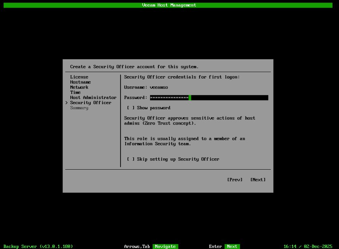Navigate to the Network setup step
The image size is (339, 249).
coord(79,87)
